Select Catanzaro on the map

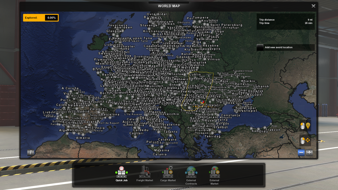pyautogui.click(x=167, y=140)
